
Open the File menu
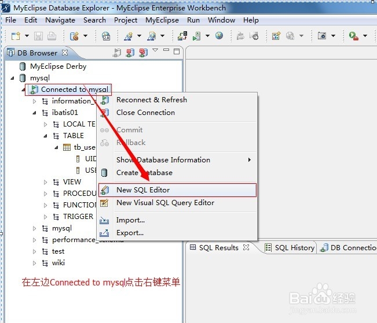(x=10, y=20)
